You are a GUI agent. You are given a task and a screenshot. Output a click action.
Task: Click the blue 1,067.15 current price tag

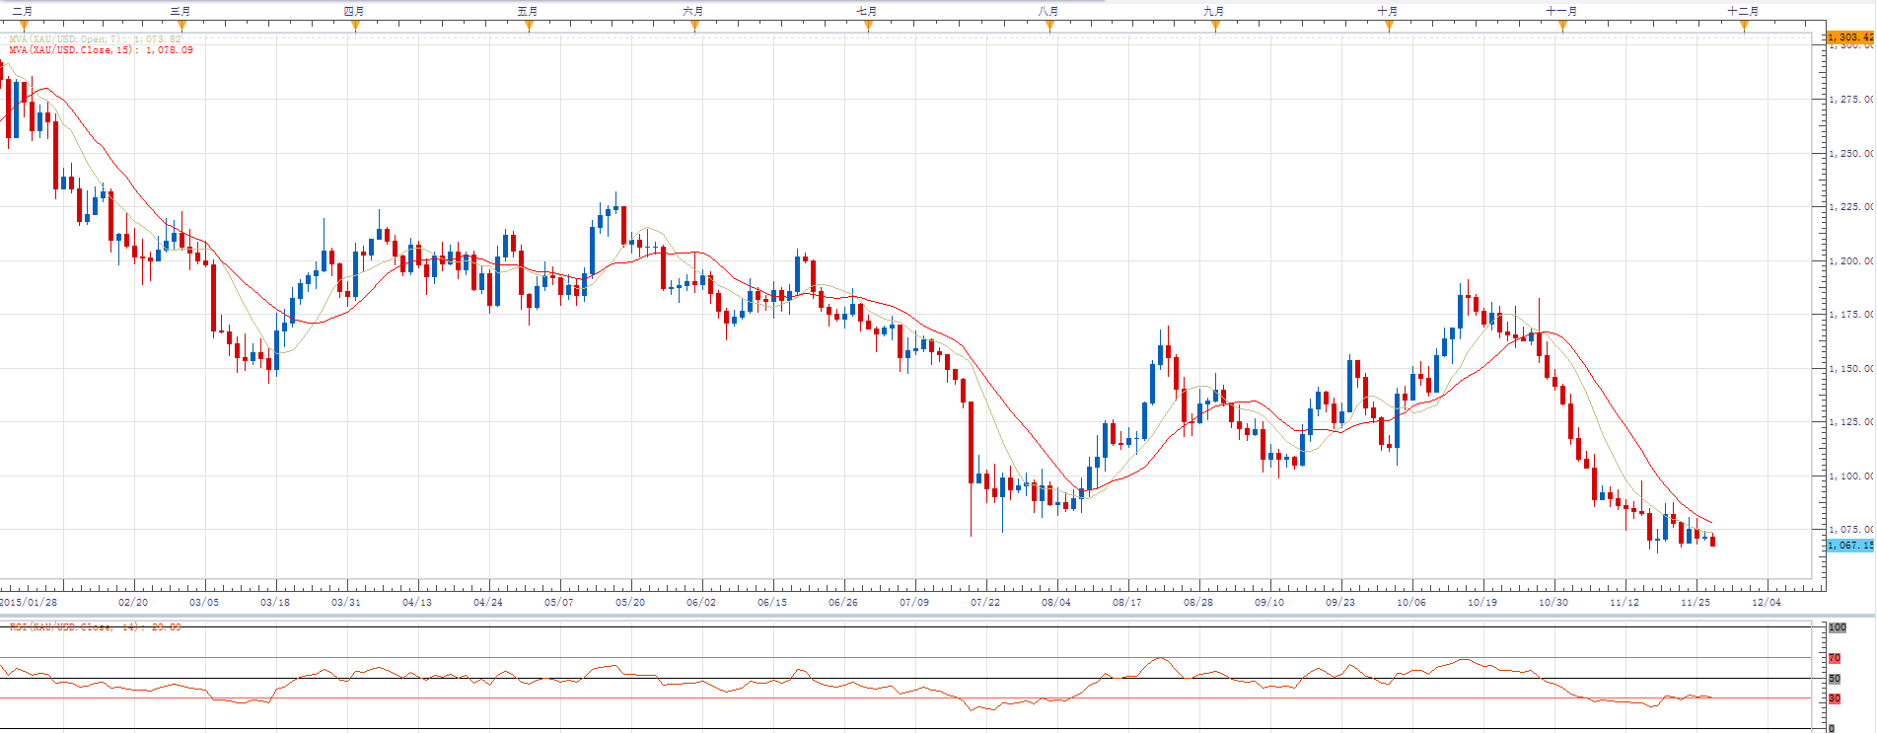pyautogui.click(x=1849, y=546)
